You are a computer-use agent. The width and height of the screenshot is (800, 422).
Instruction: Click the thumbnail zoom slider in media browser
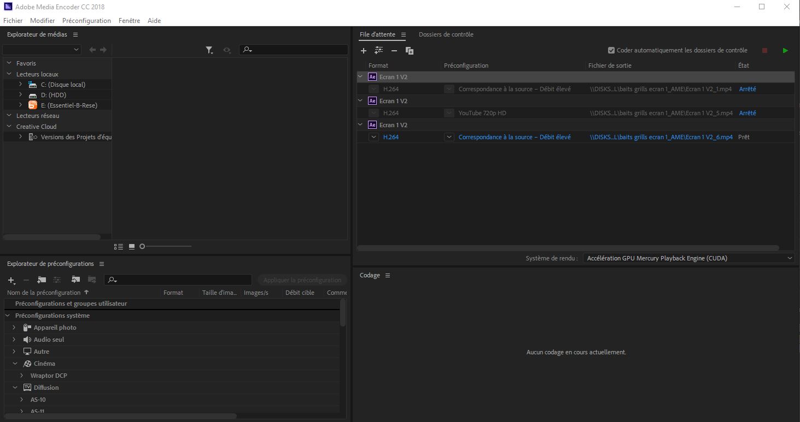pyautogui.click(x=143, y=247)
